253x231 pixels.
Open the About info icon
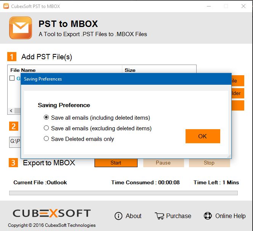(118, 216)
